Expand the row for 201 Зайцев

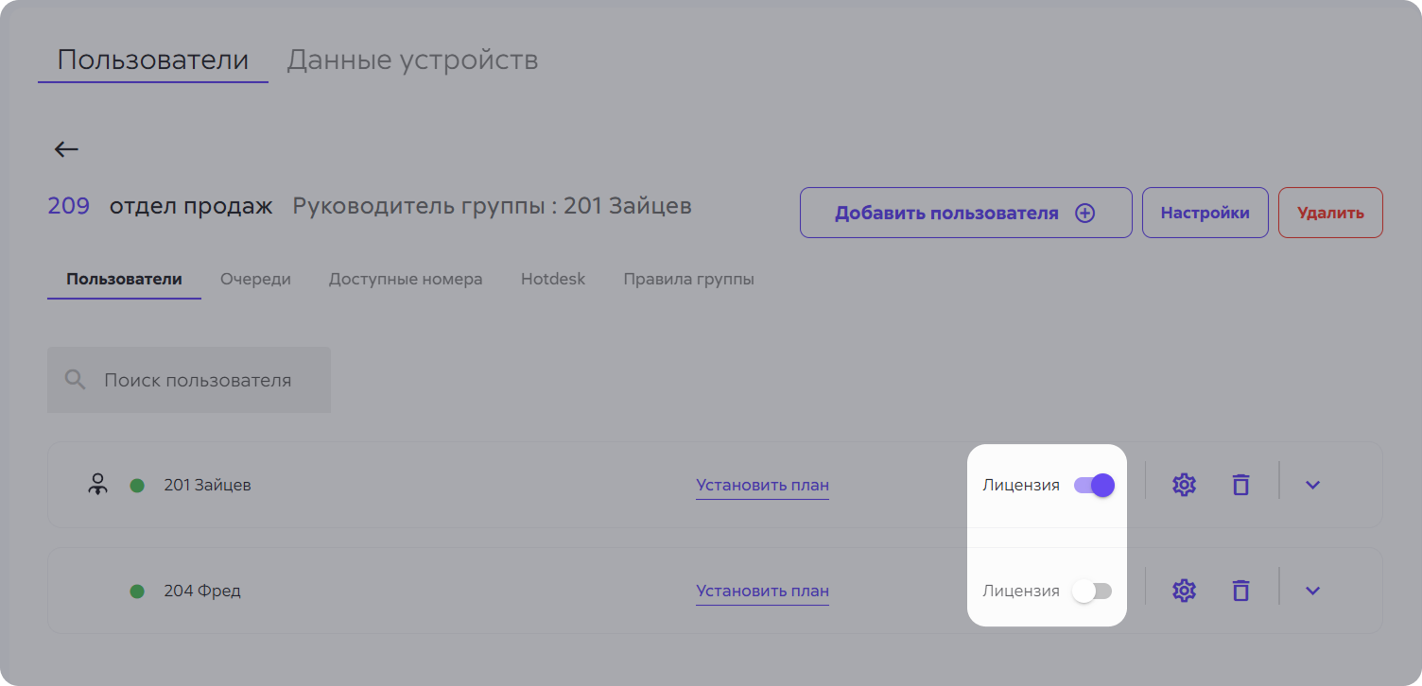click(x=1312, y=484)
